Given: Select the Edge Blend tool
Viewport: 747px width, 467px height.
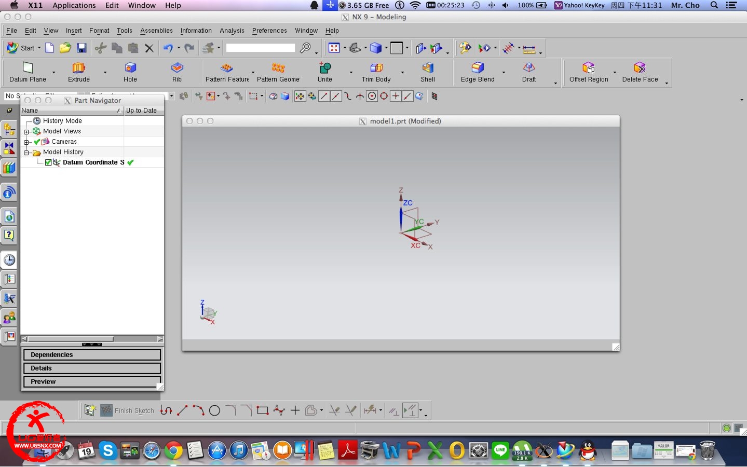Looking at the screenshot, I should [x=478, y=72].
